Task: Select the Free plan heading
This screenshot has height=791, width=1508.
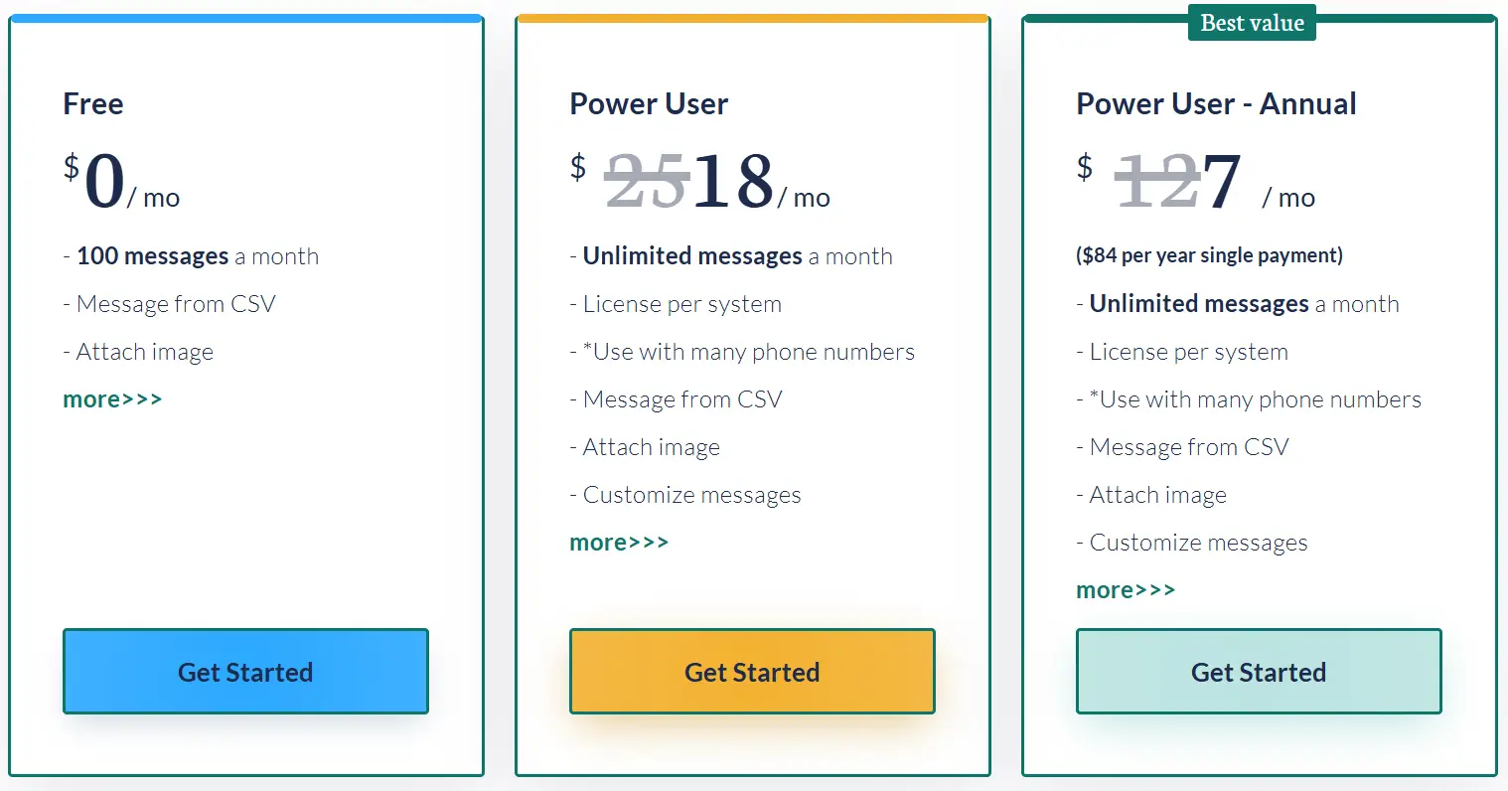Action: [x=93, y=103]
